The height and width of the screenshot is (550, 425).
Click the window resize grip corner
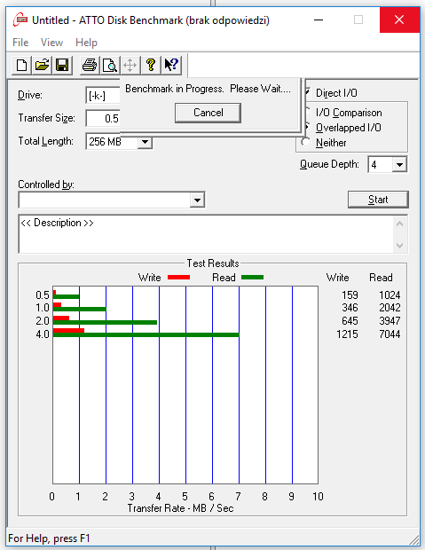pyautogui.click(x=414, y=539)
